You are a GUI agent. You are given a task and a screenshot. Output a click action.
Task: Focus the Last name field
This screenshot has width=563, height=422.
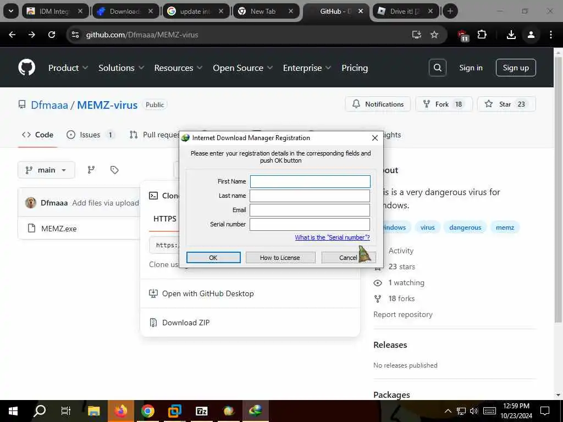click(x=310, y=196)
